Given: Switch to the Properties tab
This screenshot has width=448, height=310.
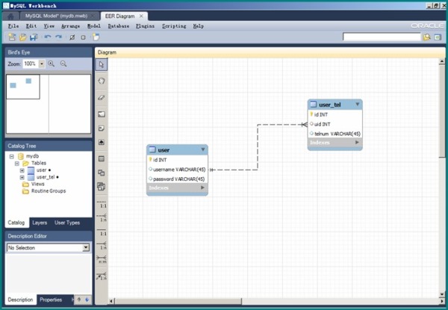Looking at the screenshot, I should click(51, 300).
